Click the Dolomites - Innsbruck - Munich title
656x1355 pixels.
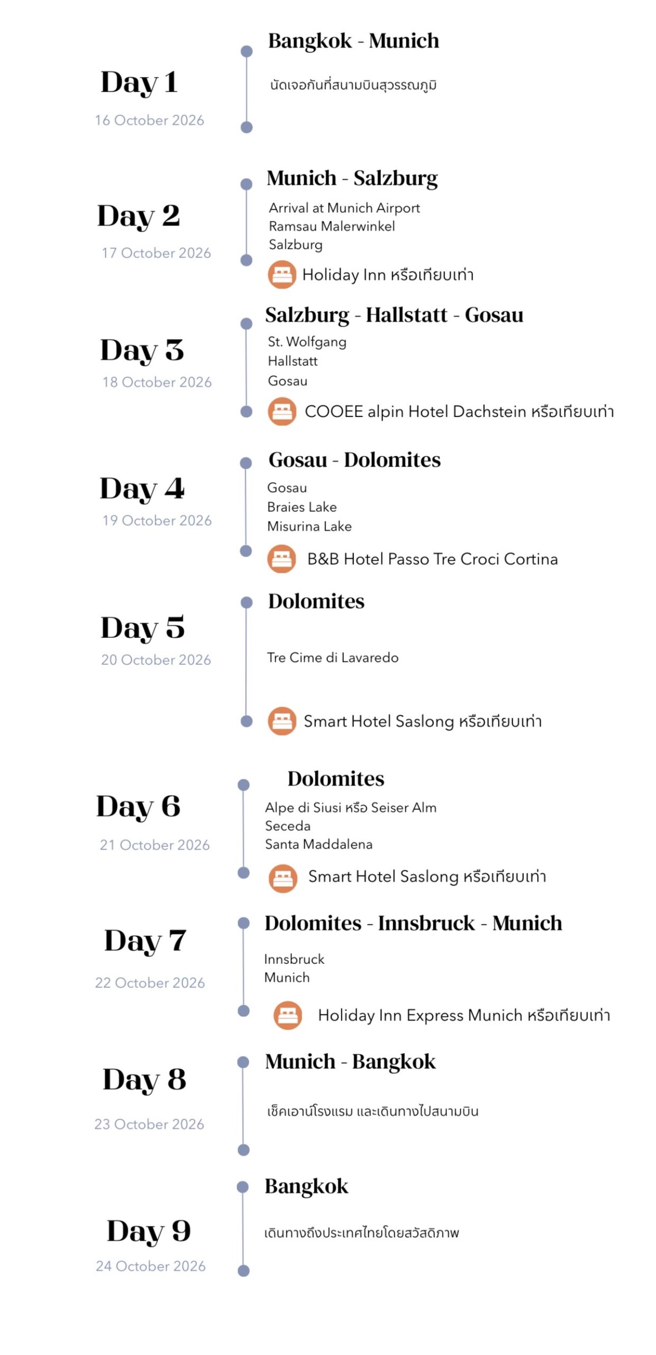[413, 923]
